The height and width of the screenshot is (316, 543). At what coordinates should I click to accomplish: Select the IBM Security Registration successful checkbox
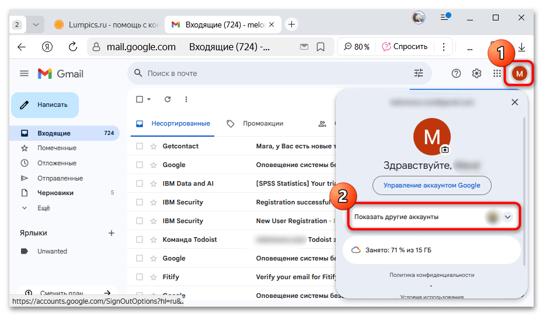140,202
